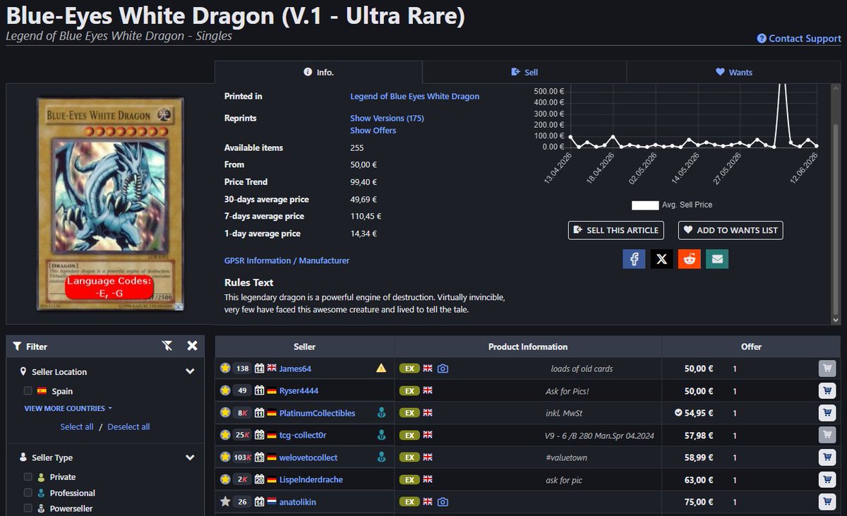Add Ryser4444's 50,00 € offer to cart
Screen dimensions: 847x516
(827, 390)
